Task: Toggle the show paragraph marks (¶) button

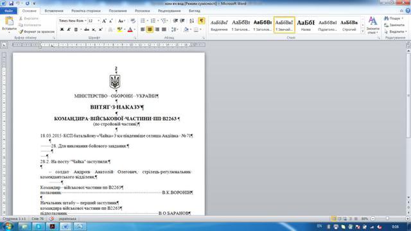Action: coord(201,21)
